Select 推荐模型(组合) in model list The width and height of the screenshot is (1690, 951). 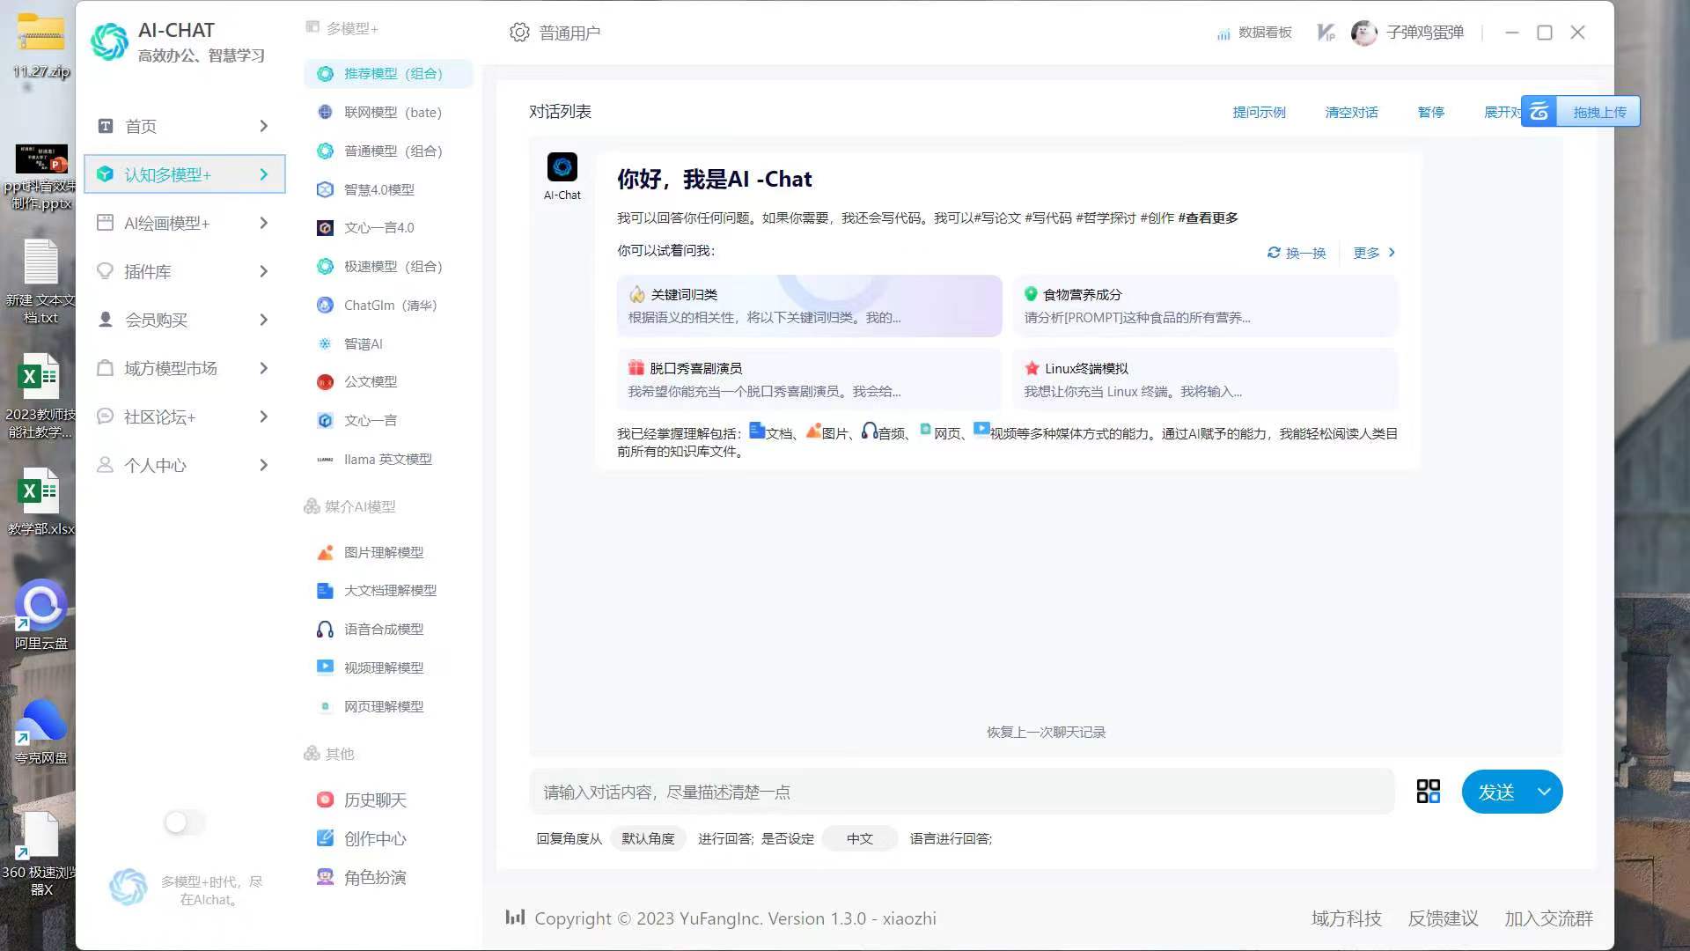392,73
